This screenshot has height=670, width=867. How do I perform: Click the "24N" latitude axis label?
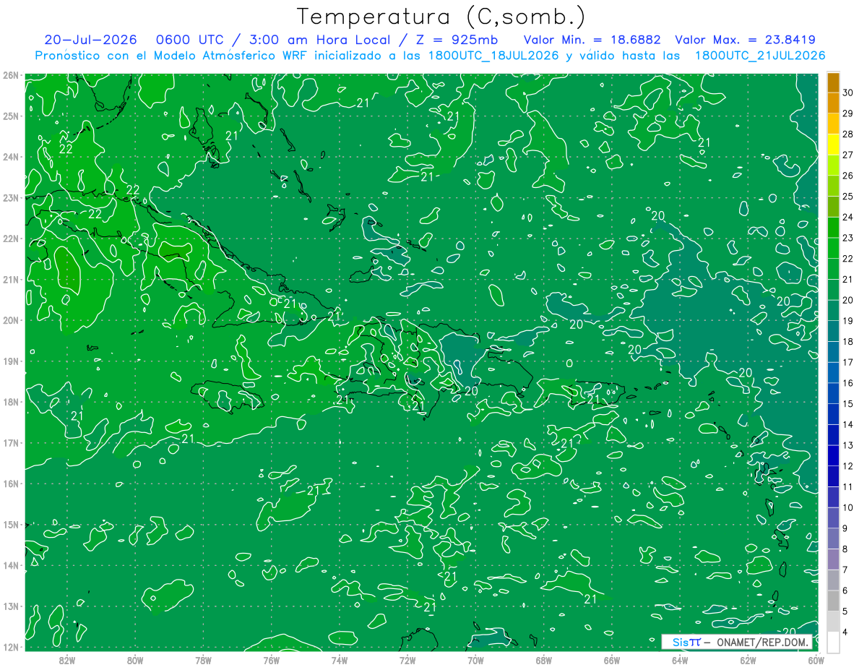(11, 157)
